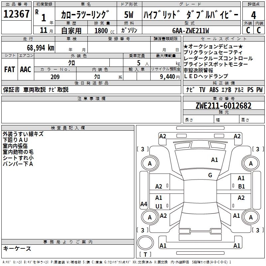Click the 注意事項欄 header
This screenshot has height=266, width=266.
pyautogui.click(x=91, y=98)
